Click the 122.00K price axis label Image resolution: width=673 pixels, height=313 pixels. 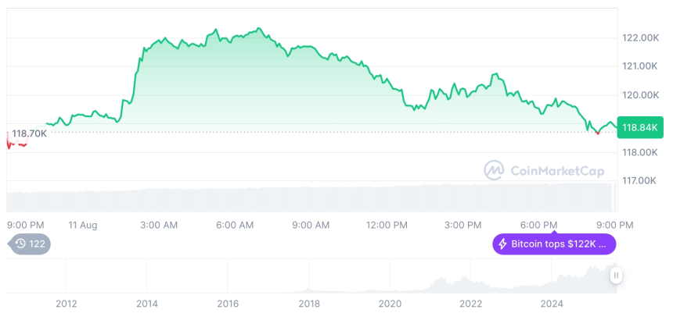pos(639,37)
